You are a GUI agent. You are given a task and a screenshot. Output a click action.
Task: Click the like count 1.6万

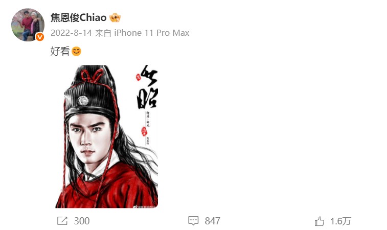pos(340,221)
